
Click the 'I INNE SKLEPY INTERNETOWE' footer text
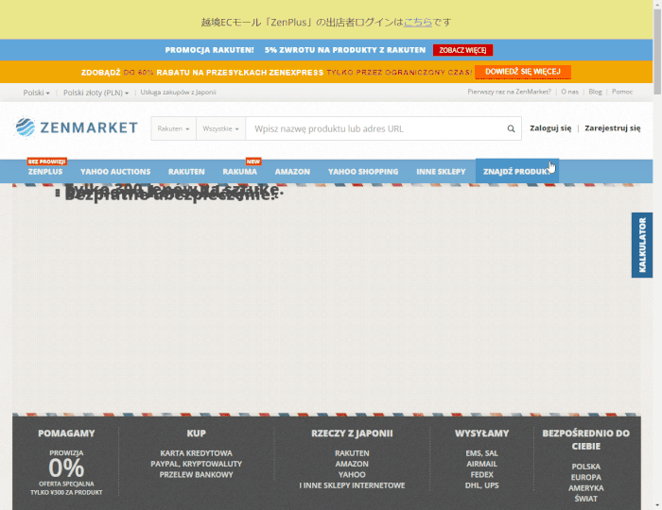352,485
